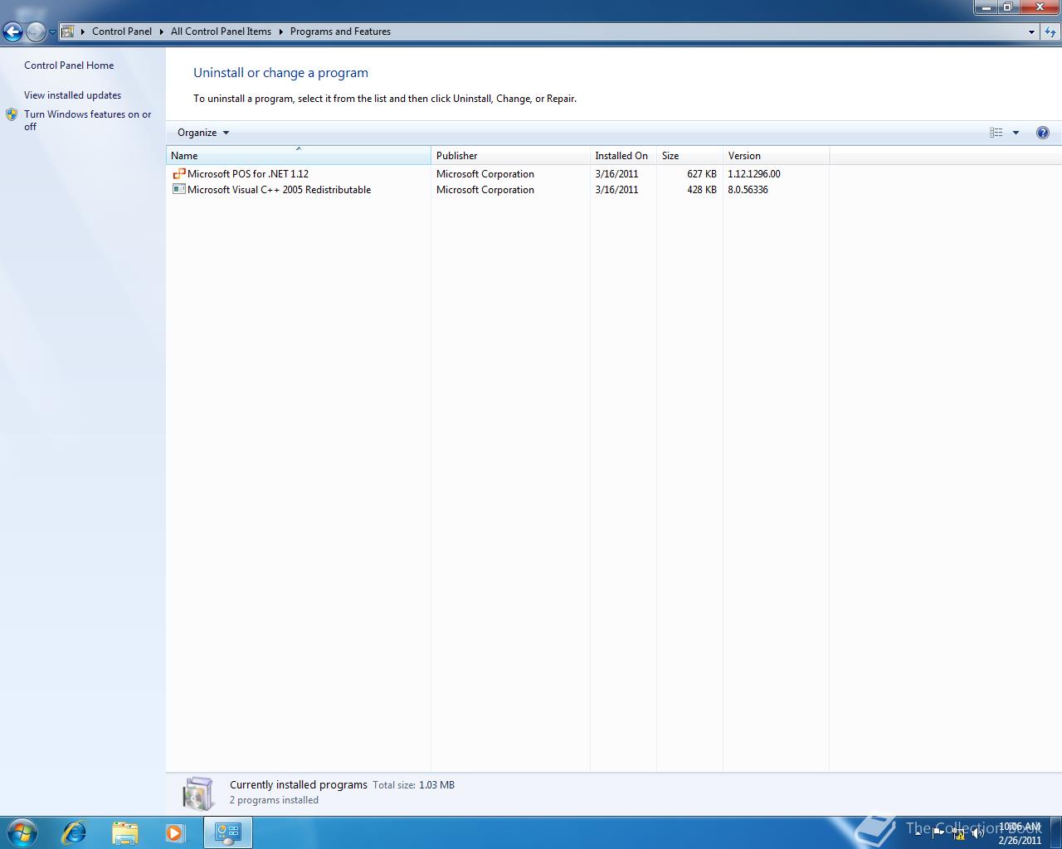The image size is (1062, 849).
Task: Click Microsoft POS for .NET program icon
Action: click(x=178, y=174)
